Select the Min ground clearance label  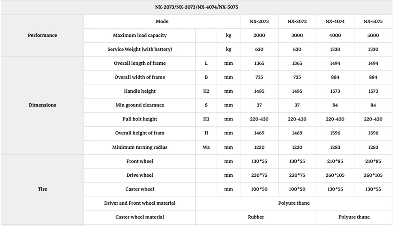point(140,105)
